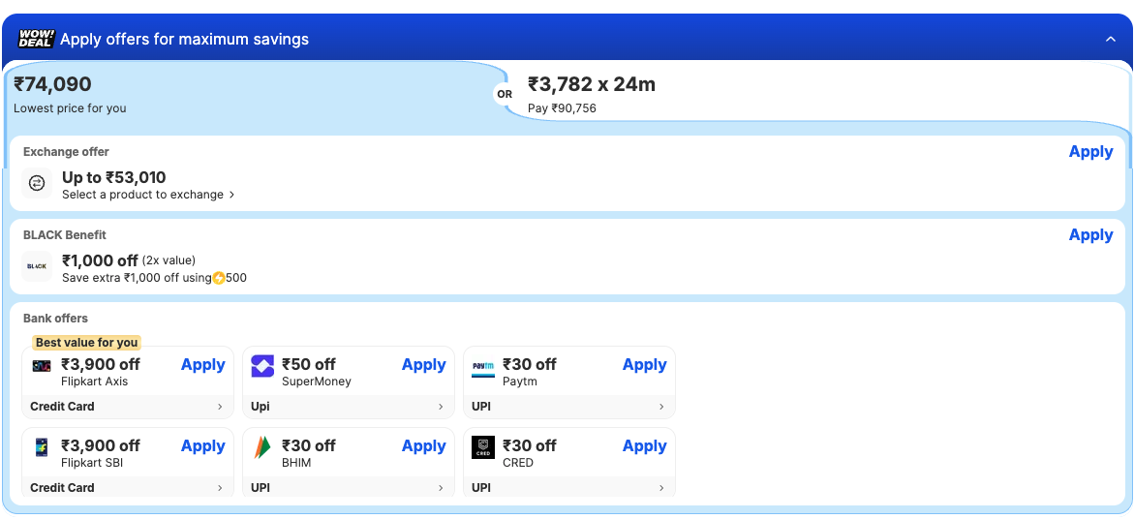This screenshot has height=519, width=1134.
Task: Apply the CRED ₹30 off offer
Action: (644, 446)
